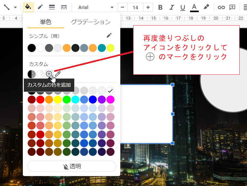Select the half-transparent black custom swatch
The height and width of the screenshot is (186, 247).
[32, 74]
